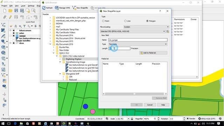The height and width of the screenshot is (126, 224).
Task: Click the New project icon in QGIS toolbar
Action: click(x=5, y=11)
